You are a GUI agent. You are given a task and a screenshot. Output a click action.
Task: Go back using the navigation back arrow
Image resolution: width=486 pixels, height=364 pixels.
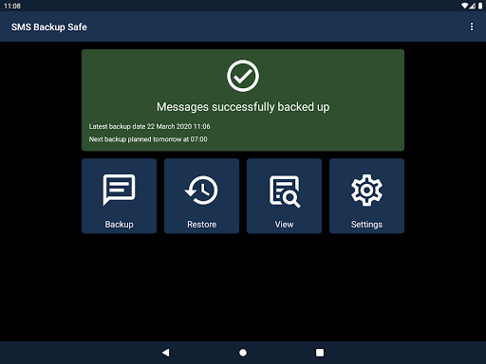pos(166,353)
